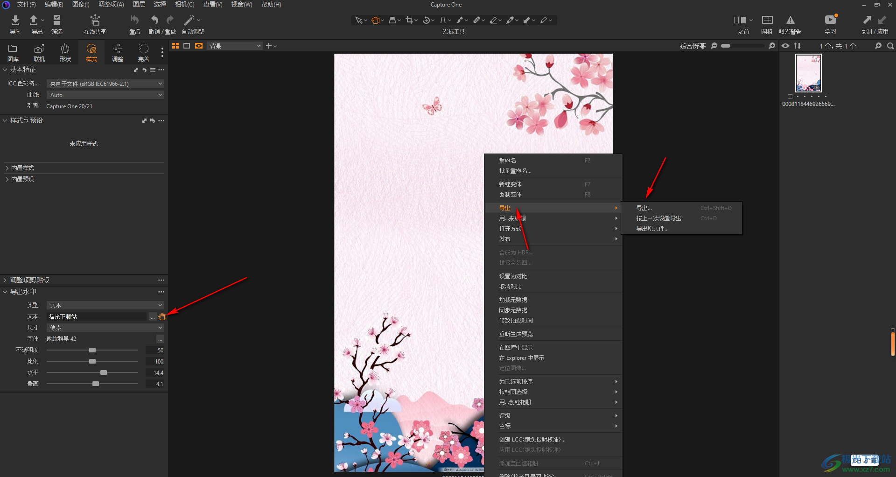This screenshot has width=896, height=477.
Task: Toggle the 网格 grid overlay
Action: click(x=767, y=20)
